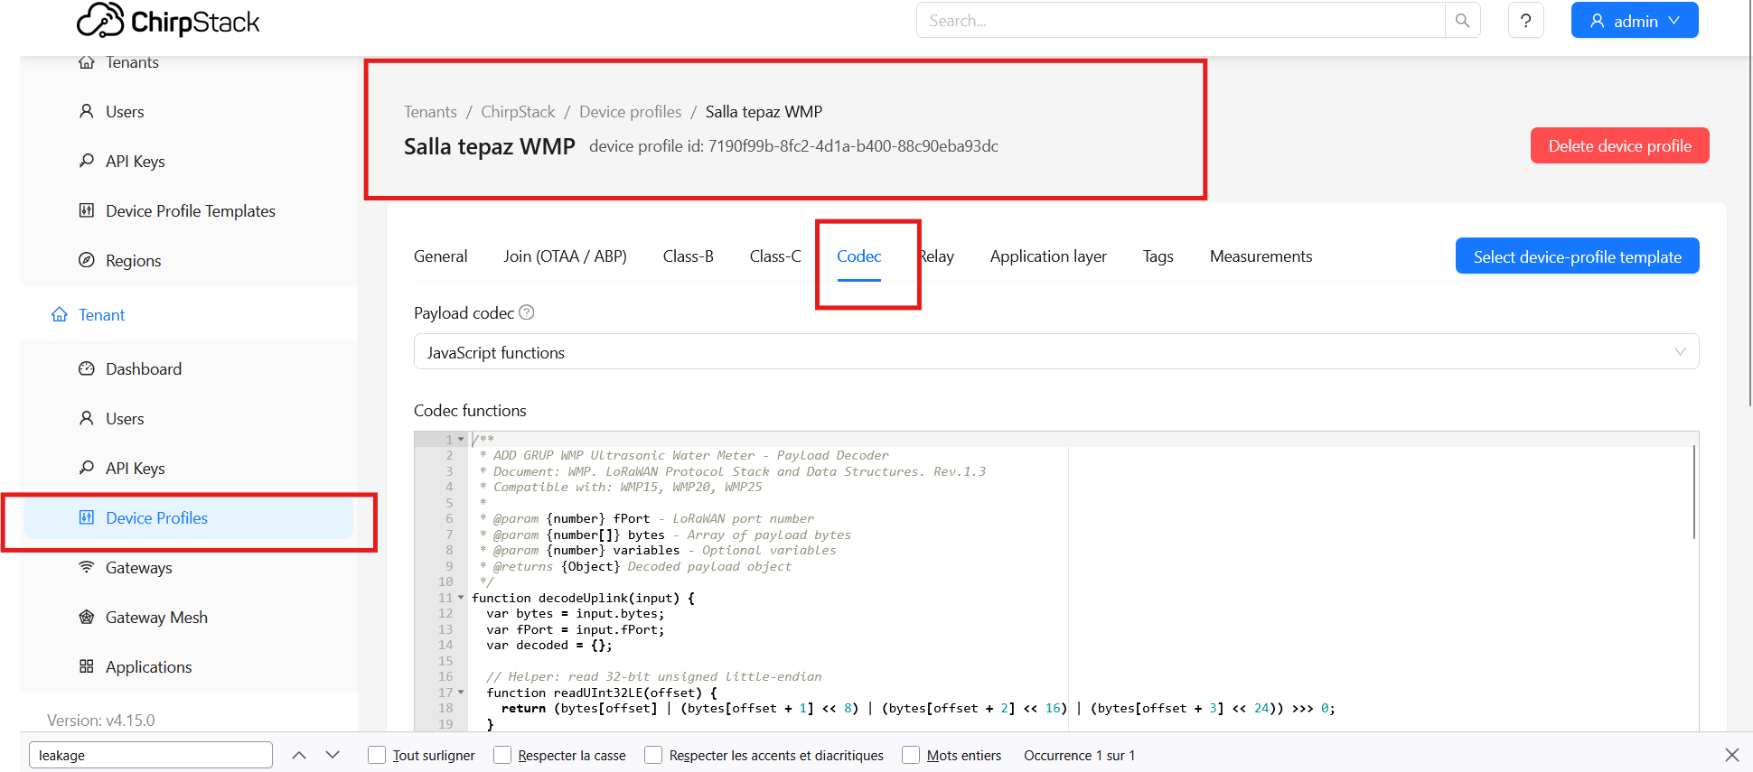Click the network Users person icon
The image size is (1753, 772).
87,111
